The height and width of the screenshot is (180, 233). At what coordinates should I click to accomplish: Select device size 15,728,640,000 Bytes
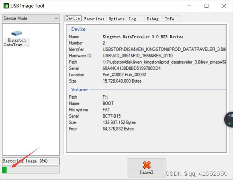tap(122, 81)
